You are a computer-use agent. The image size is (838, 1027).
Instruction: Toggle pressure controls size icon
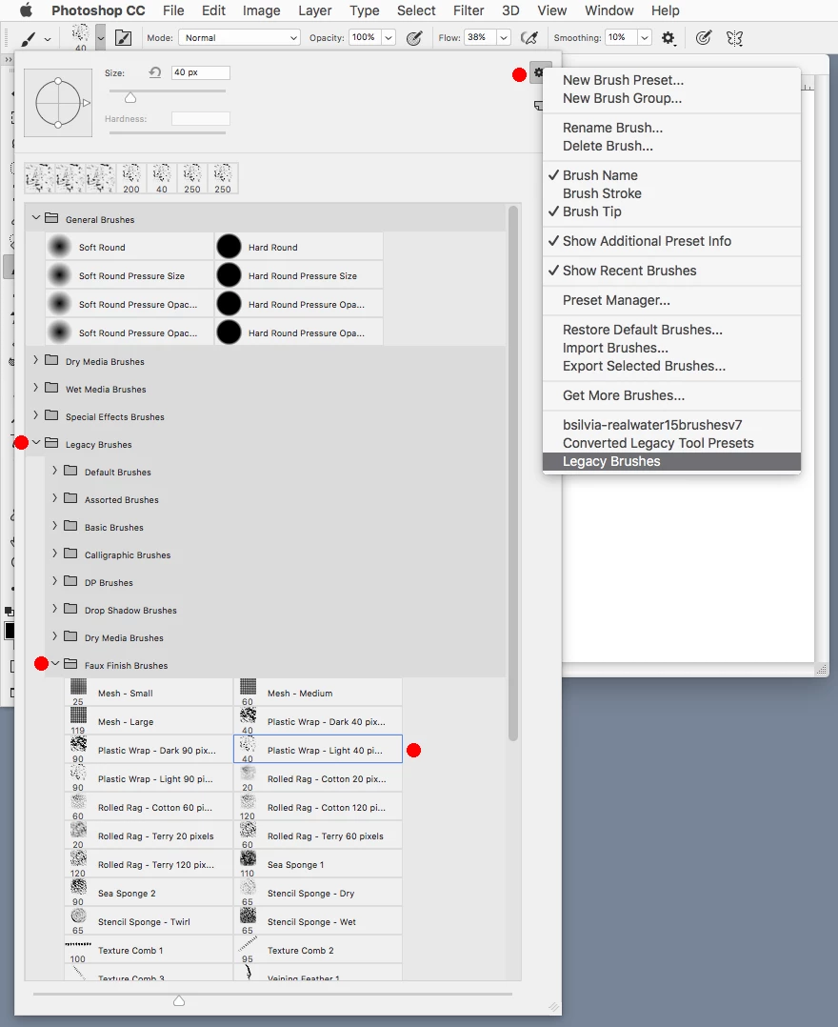click(x=704, y=38)
